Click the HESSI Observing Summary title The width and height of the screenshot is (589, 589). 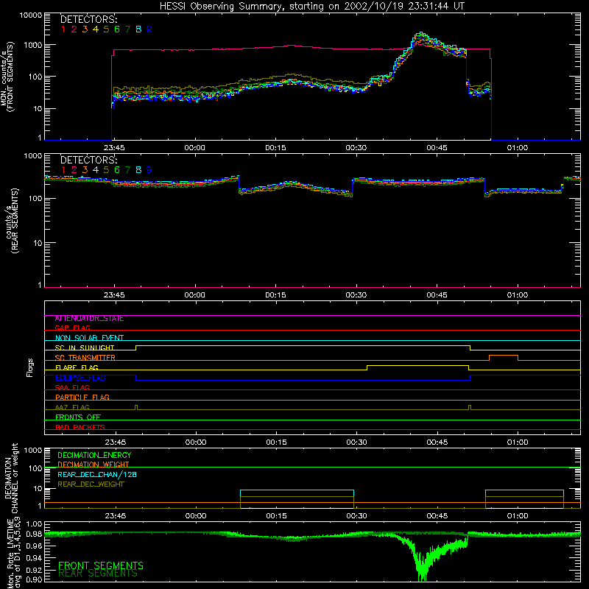point(311,7)
